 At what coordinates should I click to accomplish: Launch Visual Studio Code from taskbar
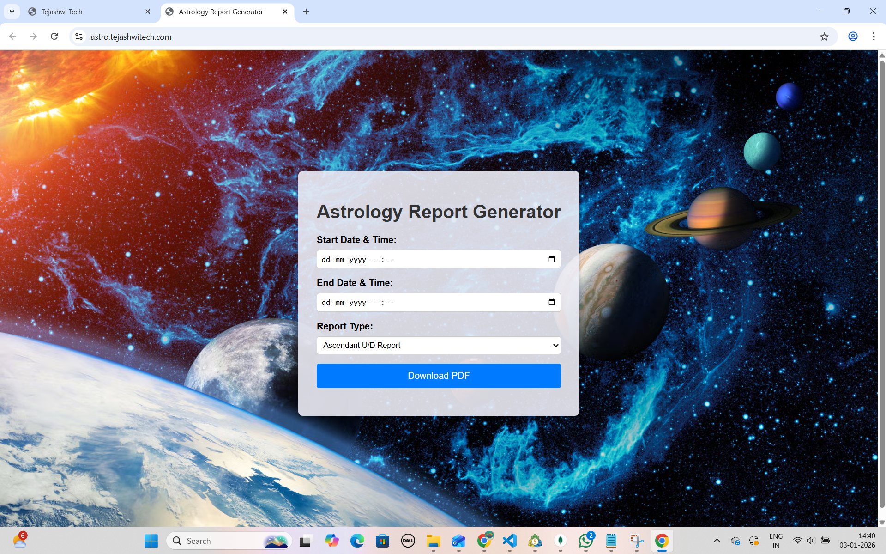(509, 541)
